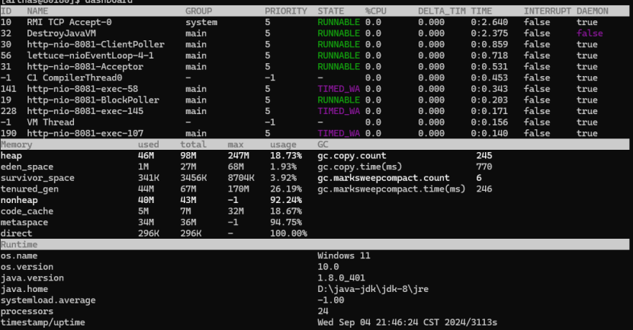The width and height of the screenshot is (633, 330).
Task: Click the 'java.version' label
Action: click(x=32, y=278)
